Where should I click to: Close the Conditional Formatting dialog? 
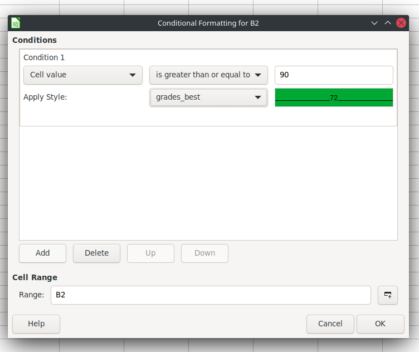click(x=401, y=23)
